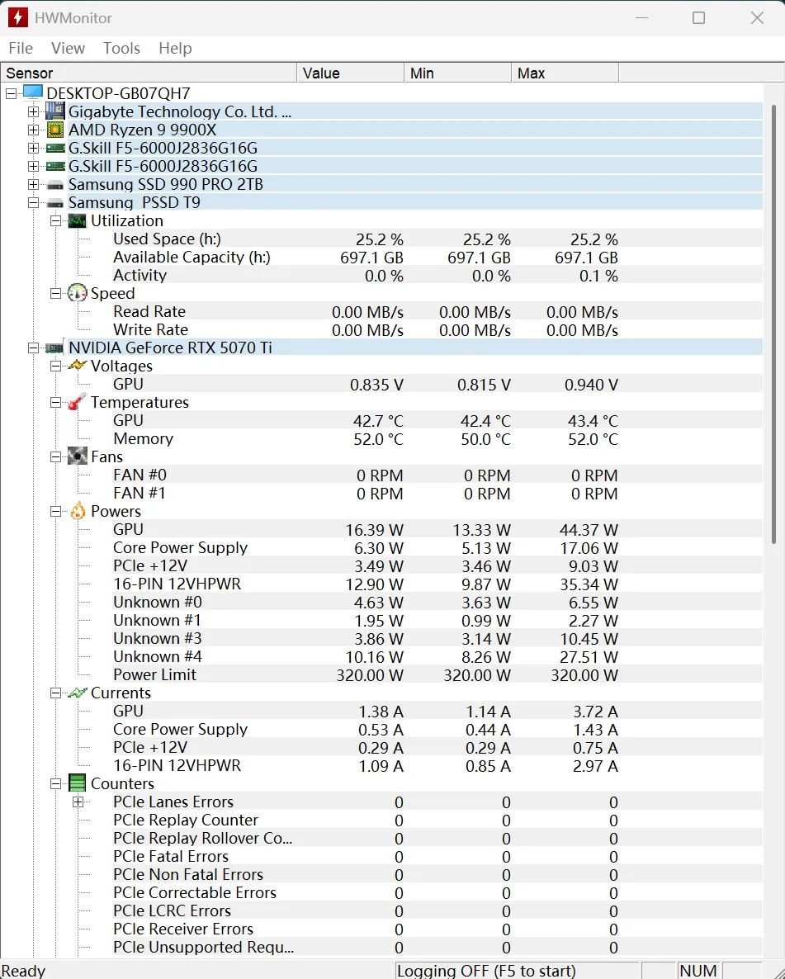
Task: Click the Speed gauge icon
Action: click(x=77, y=293)
